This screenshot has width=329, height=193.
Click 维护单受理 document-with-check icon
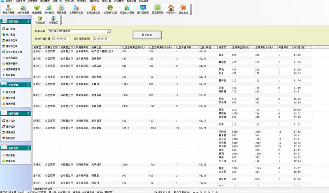click(23, 9)
